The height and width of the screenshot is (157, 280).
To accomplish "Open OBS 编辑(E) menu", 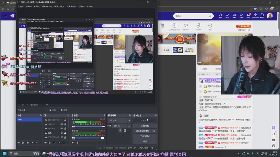I will [29, 6].
